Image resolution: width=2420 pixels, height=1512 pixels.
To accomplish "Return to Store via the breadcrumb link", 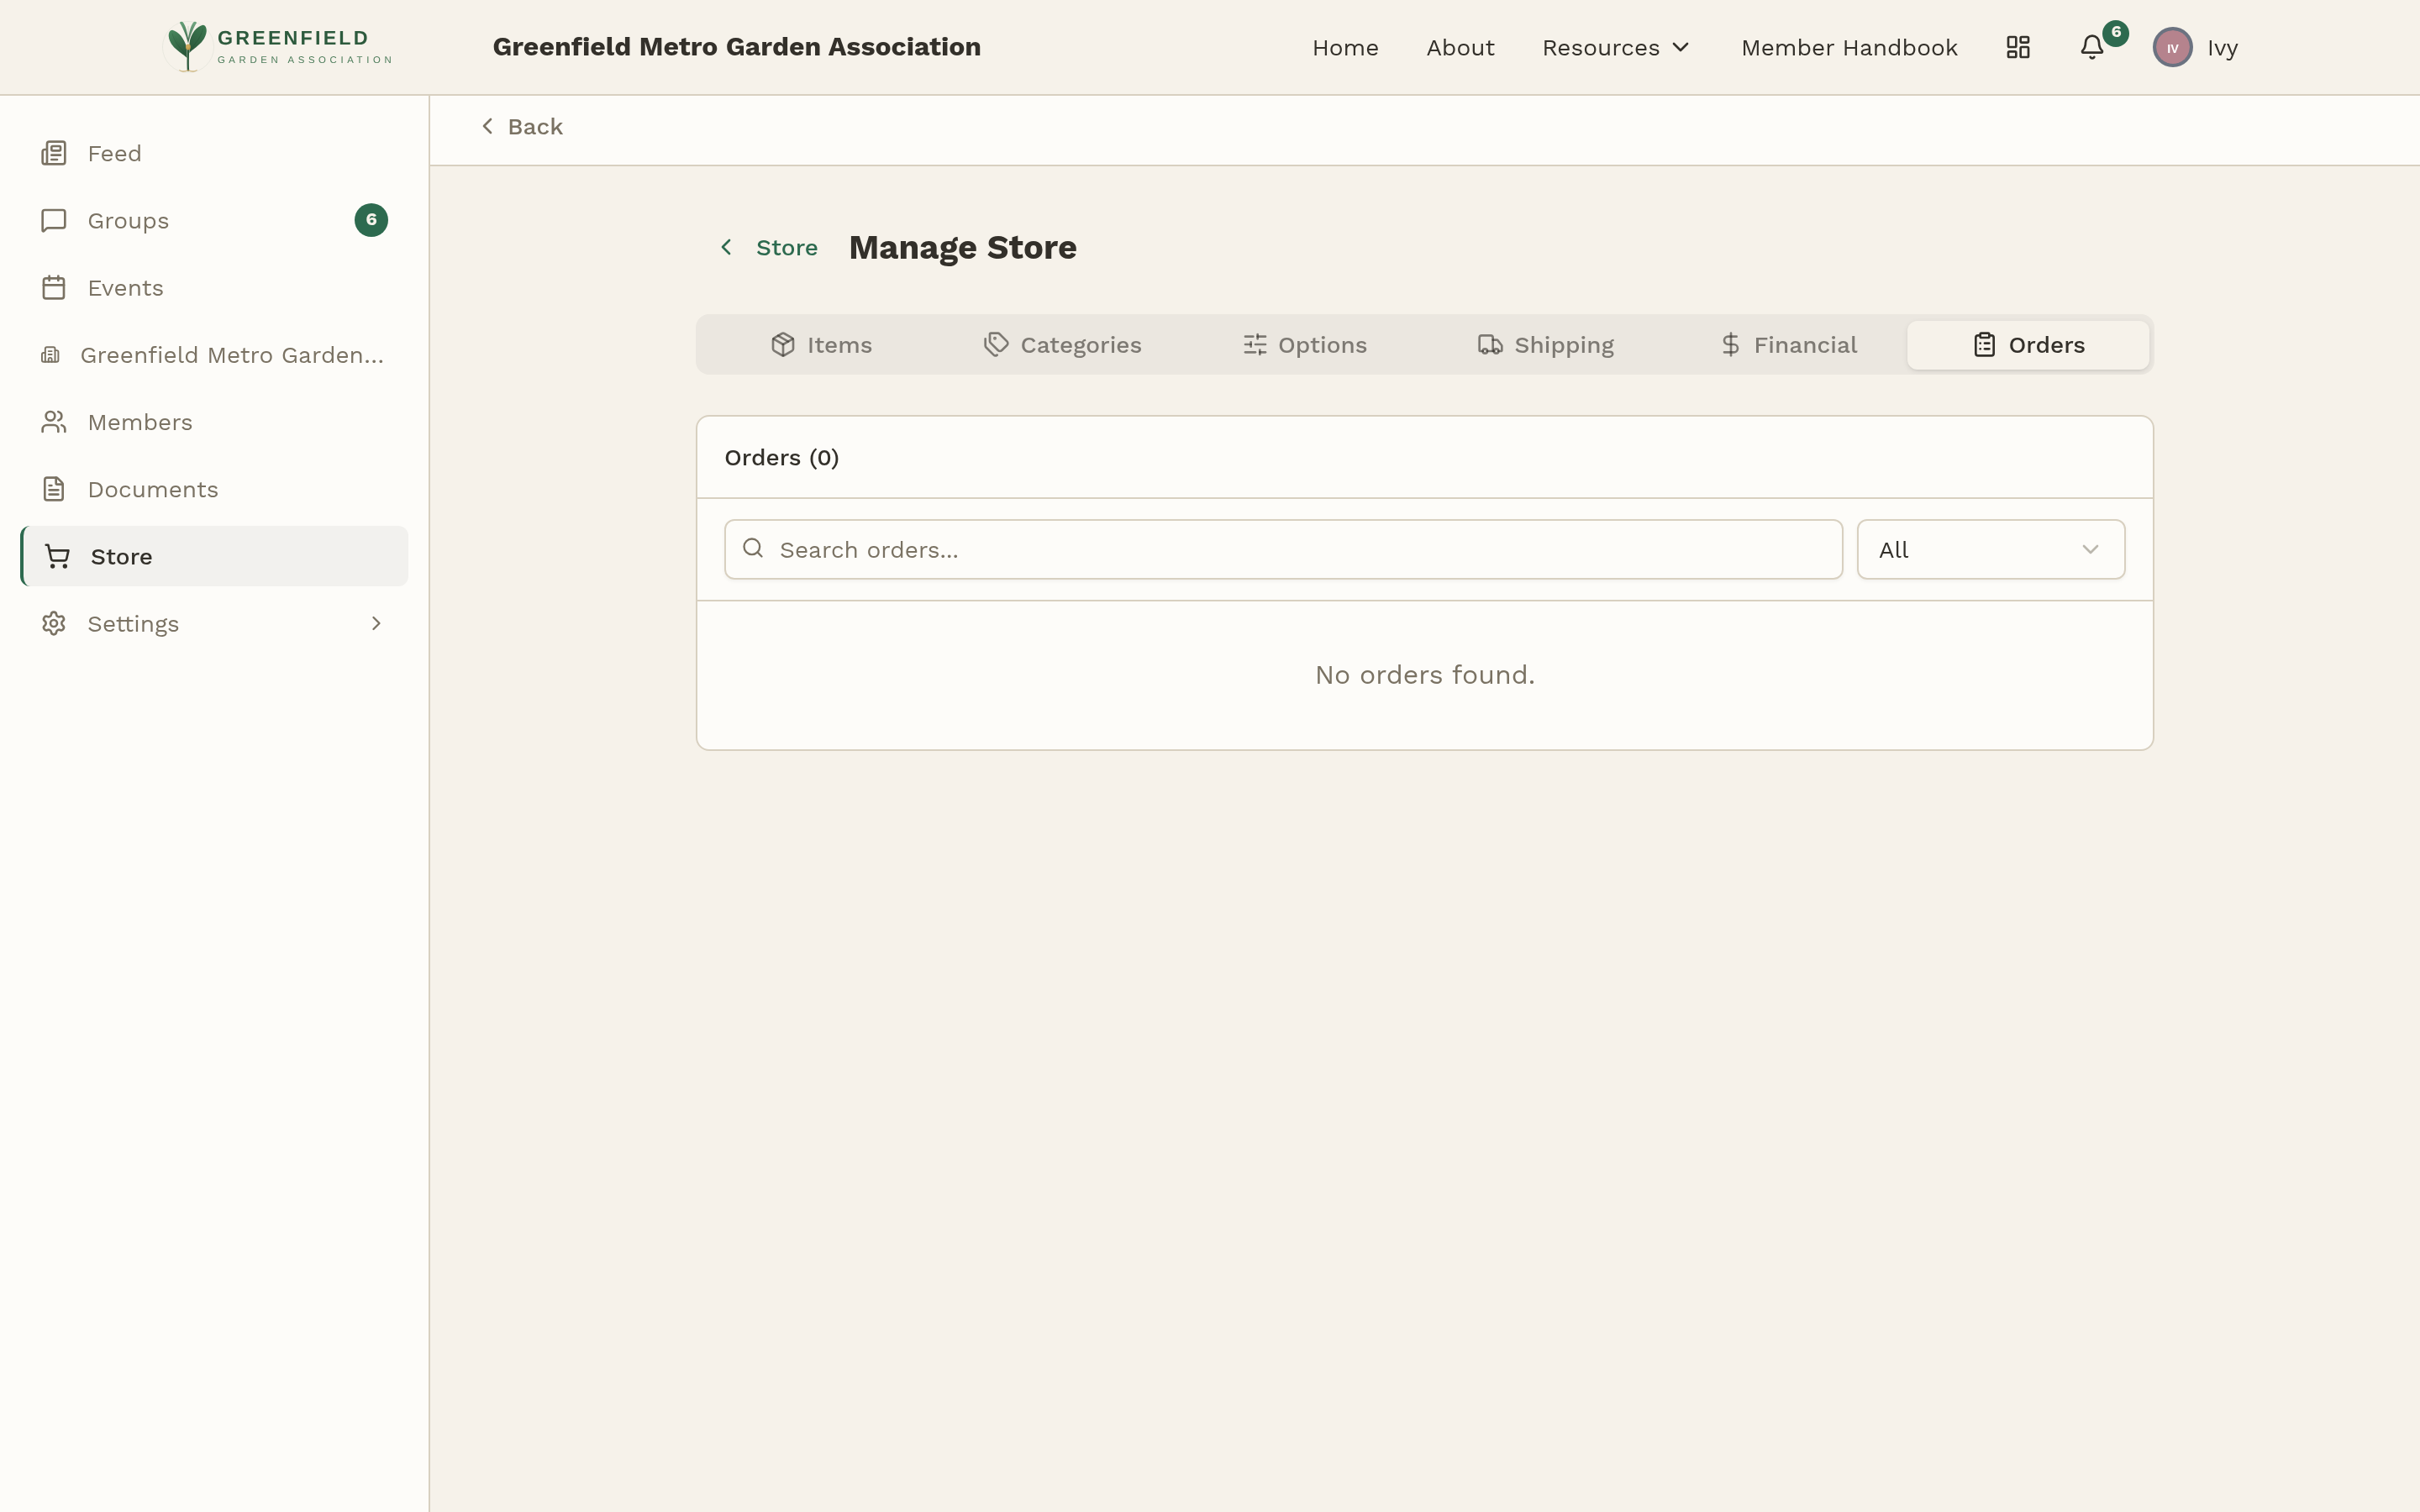I will [x=786, y=247].
